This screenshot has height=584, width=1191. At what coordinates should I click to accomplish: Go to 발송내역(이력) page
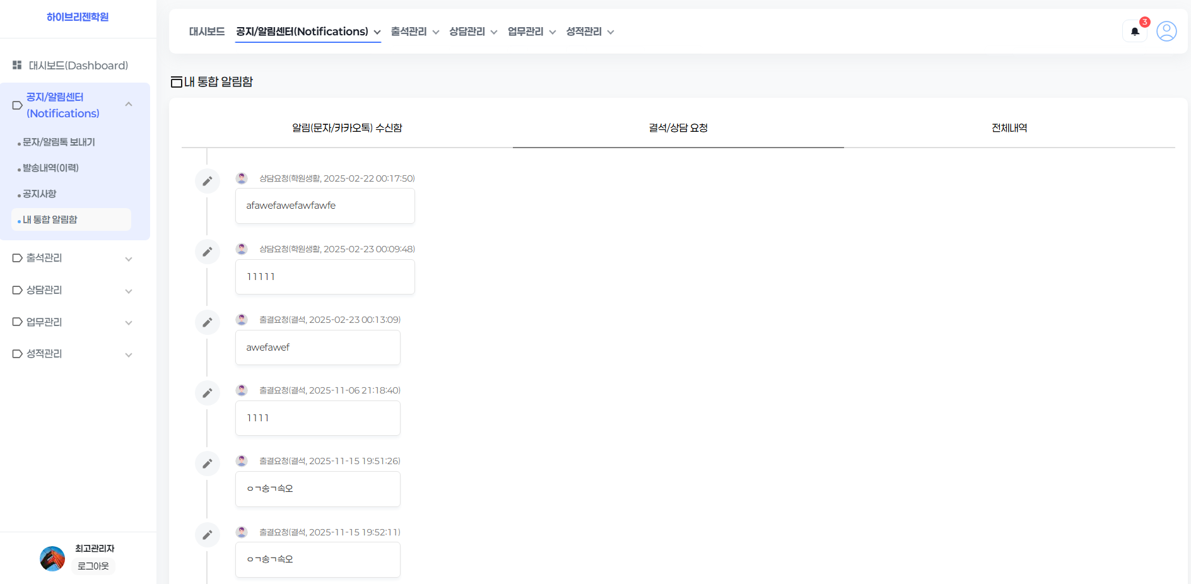tap(50, 168)
